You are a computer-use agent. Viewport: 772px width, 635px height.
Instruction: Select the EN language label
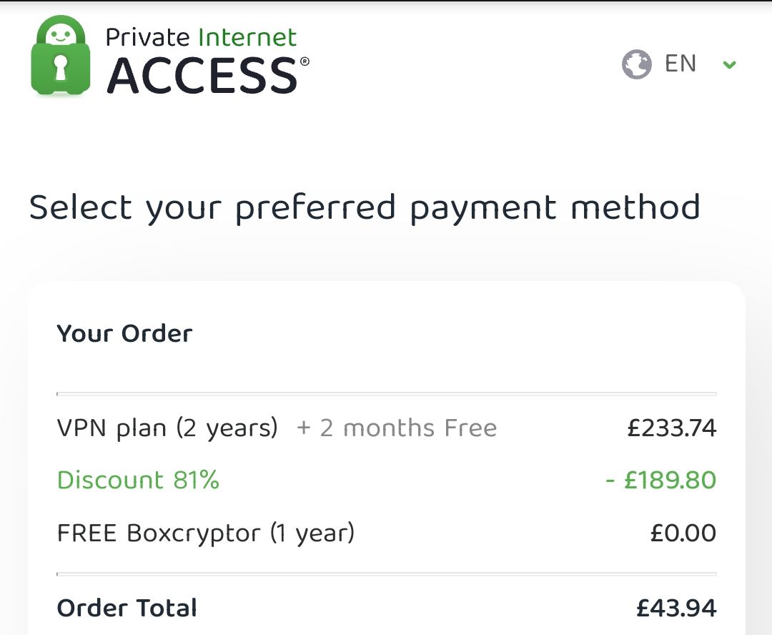(680, 64)
